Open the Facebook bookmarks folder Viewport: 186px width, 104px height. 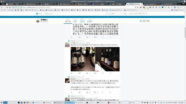tap(50, 10)
